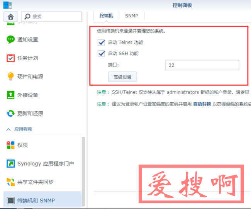
Task: Open the Privileges (权限) icon
Action: pyautogui.click(x=11, y=145)
